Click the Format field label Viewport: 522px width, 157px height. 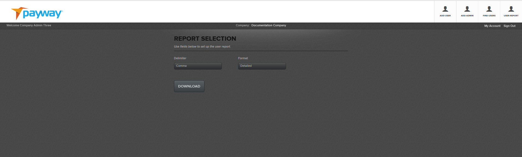(x=243, y=58)
